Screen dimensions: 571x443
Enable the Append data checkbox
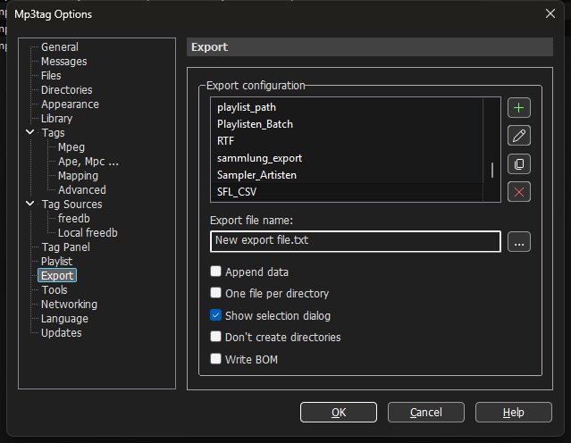coord(215,272)
